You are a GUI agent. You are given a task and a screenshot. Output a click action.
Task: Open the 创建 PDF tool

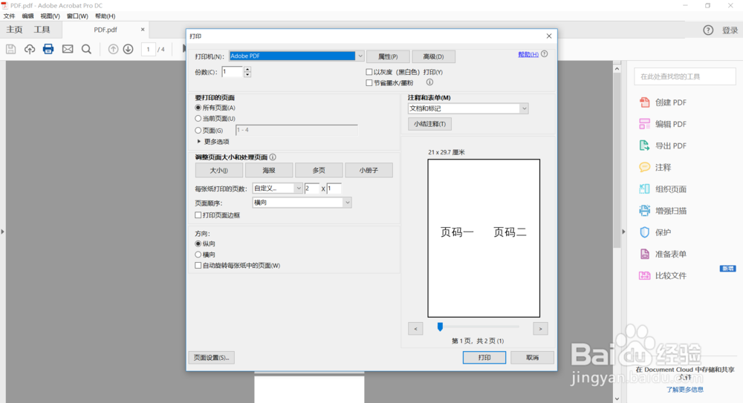(663, 102)
